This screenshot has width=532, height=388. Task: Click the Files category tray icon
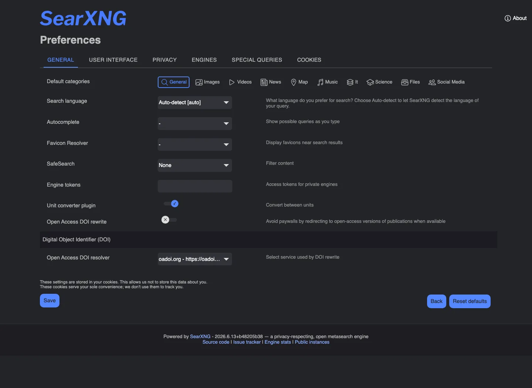point(405,82)
